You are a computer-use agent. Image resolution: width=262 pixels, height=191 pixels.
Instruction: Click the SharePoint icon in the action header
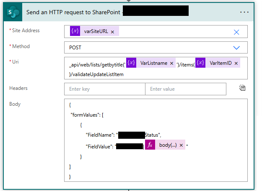13,12
